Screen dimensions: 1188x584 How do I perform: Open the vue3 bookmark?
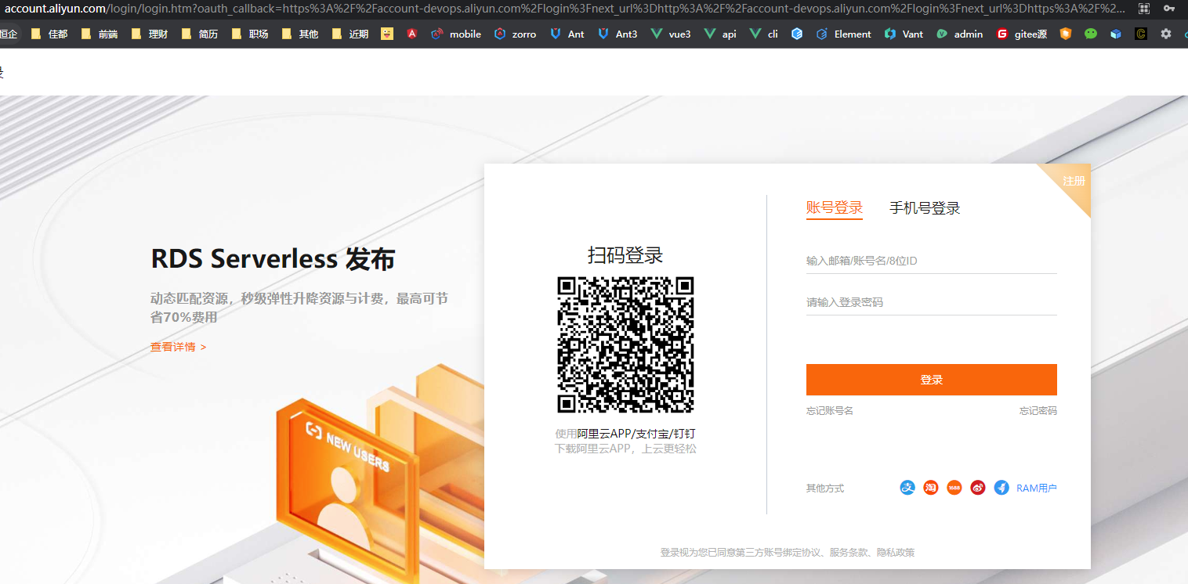pyautogui.click(x=671, y=34)
